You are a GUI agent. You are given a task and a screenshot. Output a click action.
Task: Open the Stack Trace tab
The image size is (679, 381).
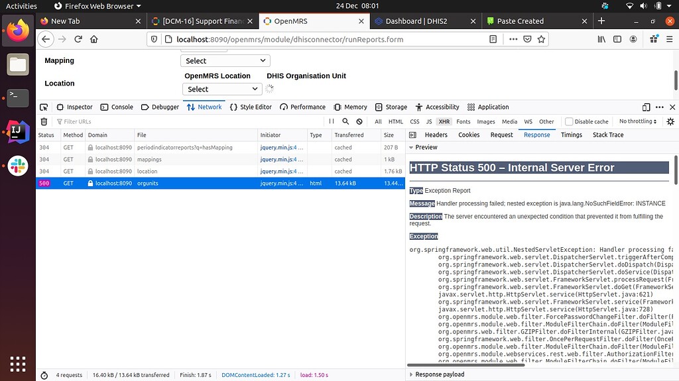608,135
